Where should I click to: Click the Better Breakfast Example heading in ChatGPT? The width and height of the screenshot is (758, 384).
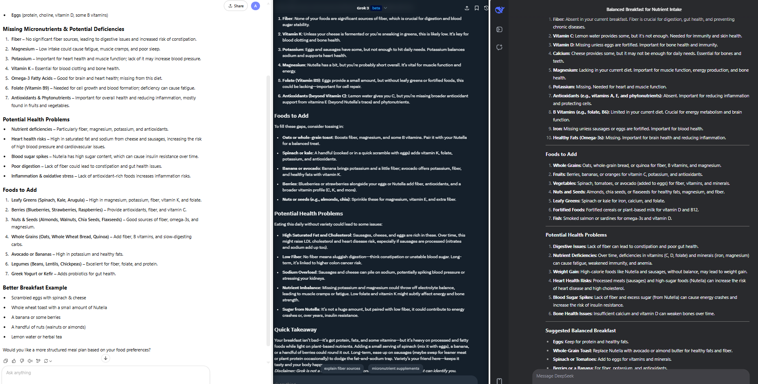[35, 287]
